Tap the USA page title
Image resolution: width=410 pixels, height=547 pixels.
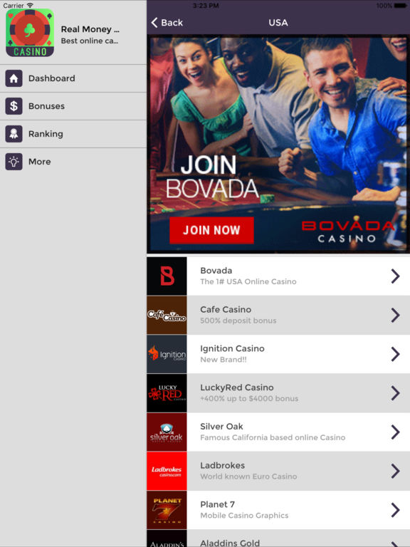pyautogui.click(x=278, y=23)
